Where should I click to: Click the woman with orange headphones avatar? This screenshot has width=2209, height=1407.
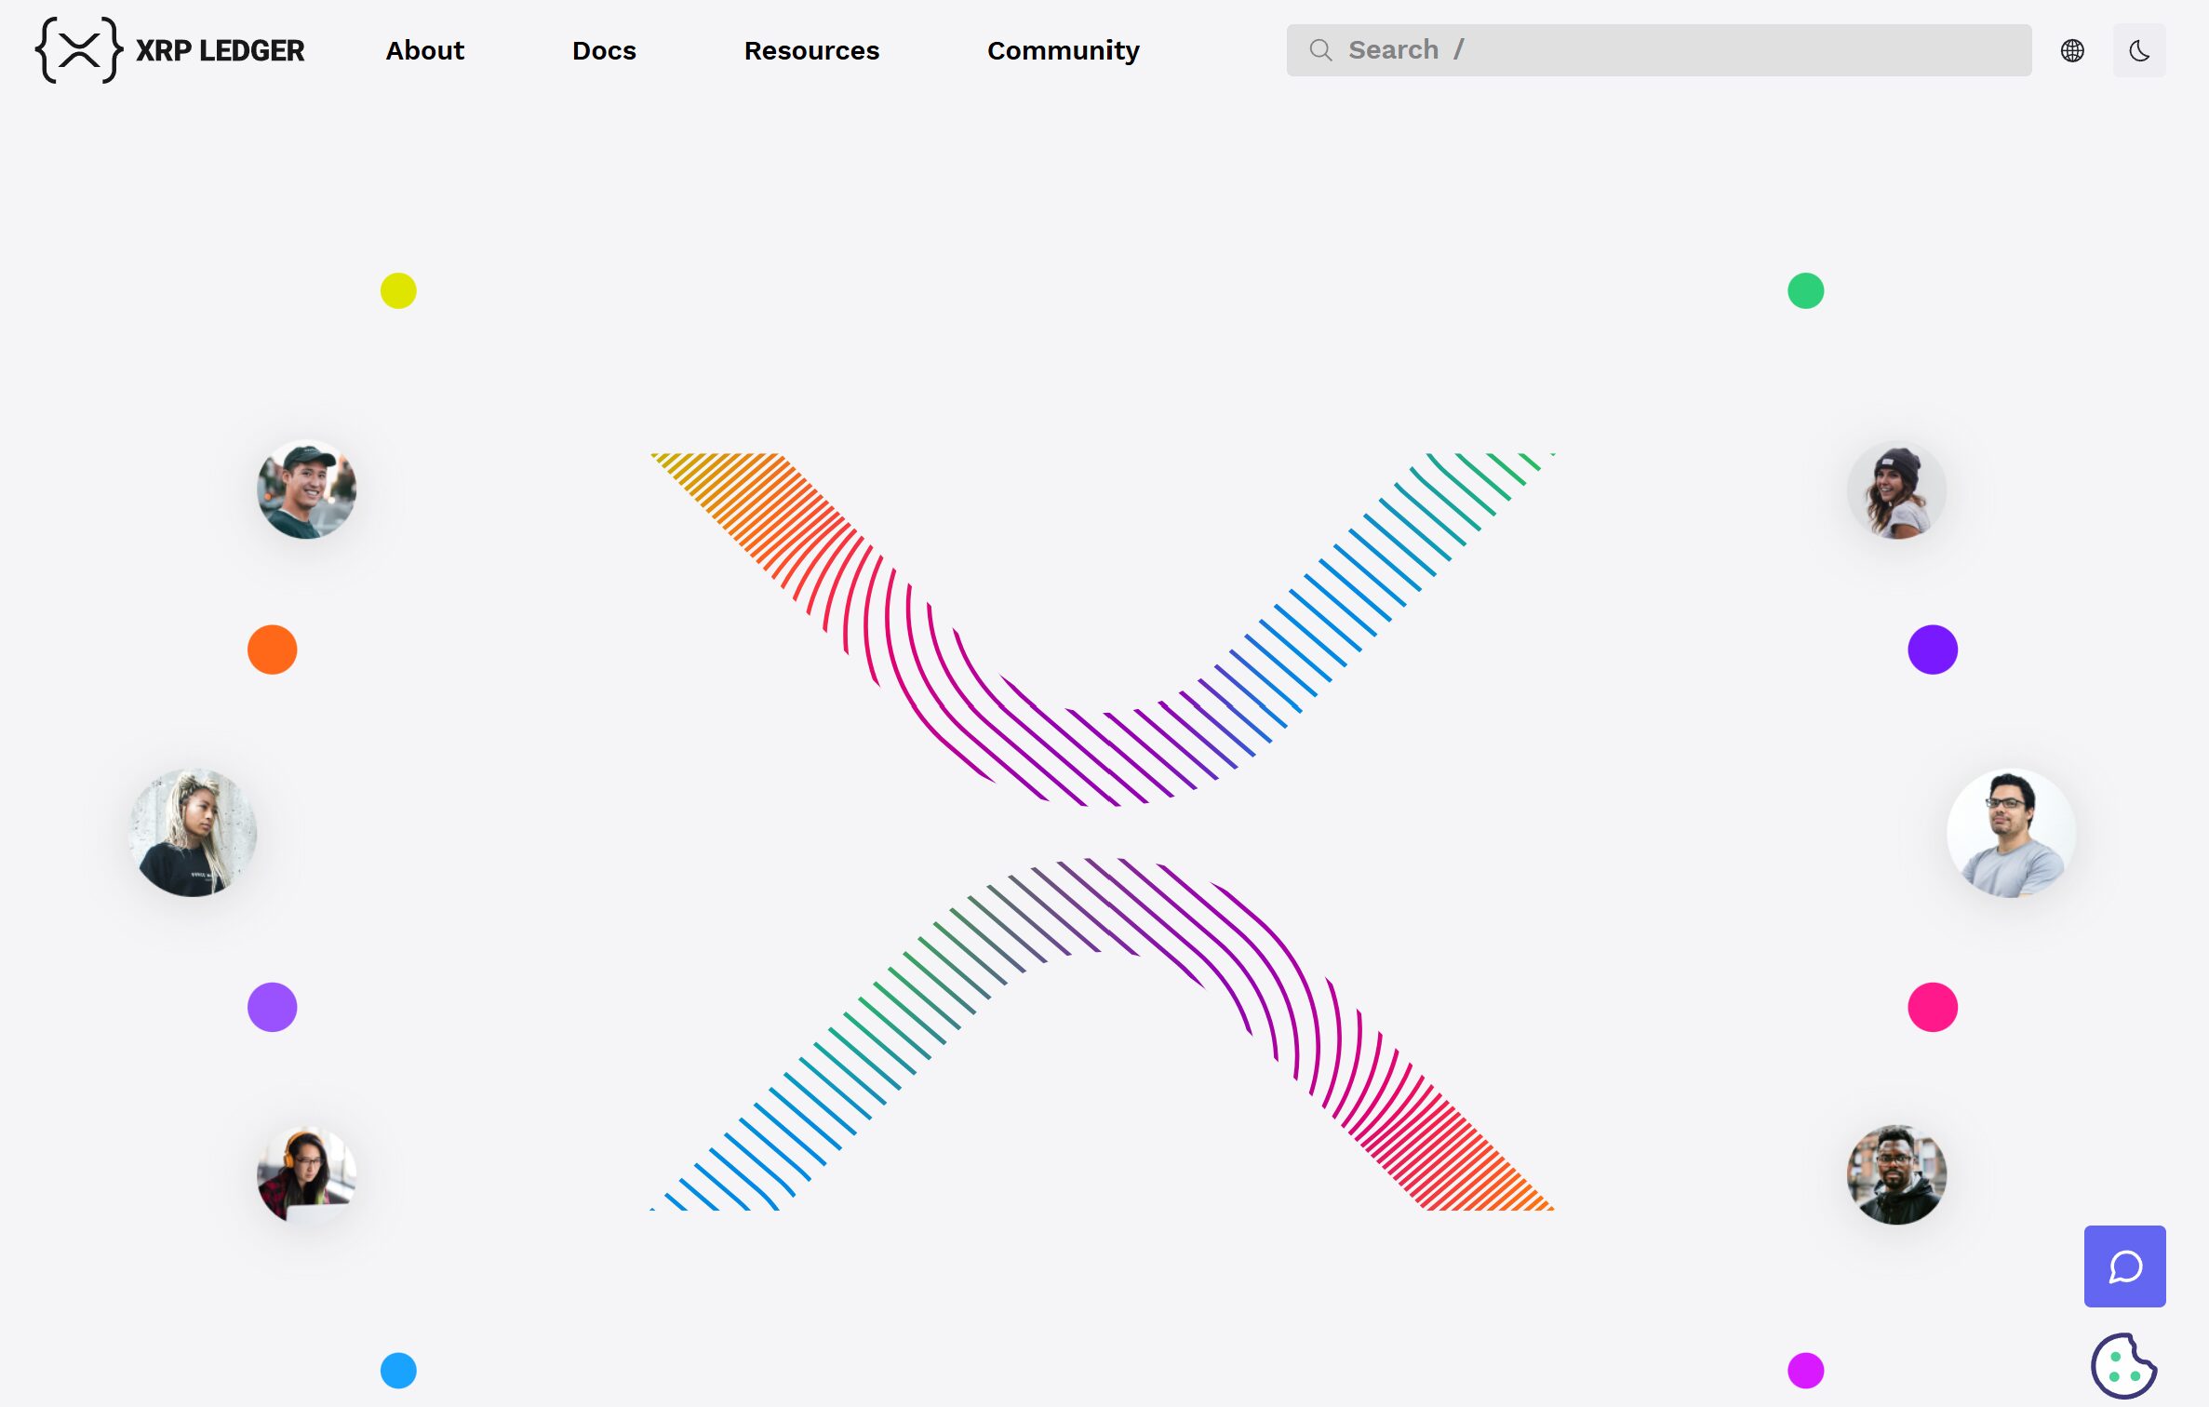[306, 1174]
